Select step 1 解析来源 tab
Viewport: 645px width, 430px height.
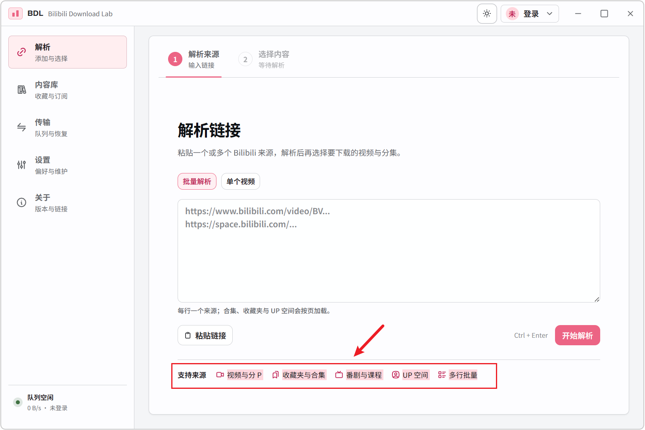pyautogui.click(x=193, y=59)
